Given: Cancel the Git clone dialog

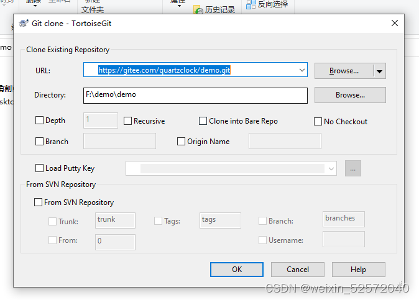Looking at the screenshot, I should point(298,270).
